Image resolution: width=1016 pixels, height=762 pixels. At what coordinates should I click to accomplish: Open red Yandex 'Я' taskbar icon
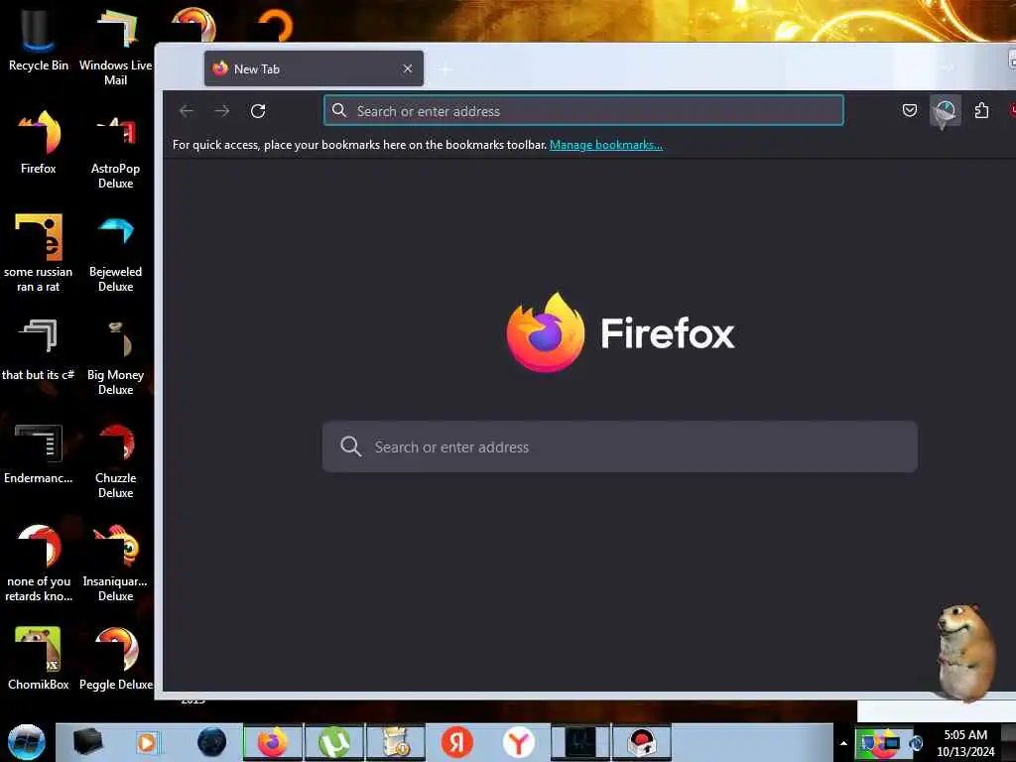coord(456,742)
